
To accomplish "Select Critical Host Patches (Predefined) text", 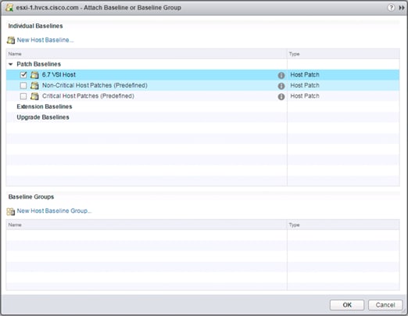I will point(88,96).
